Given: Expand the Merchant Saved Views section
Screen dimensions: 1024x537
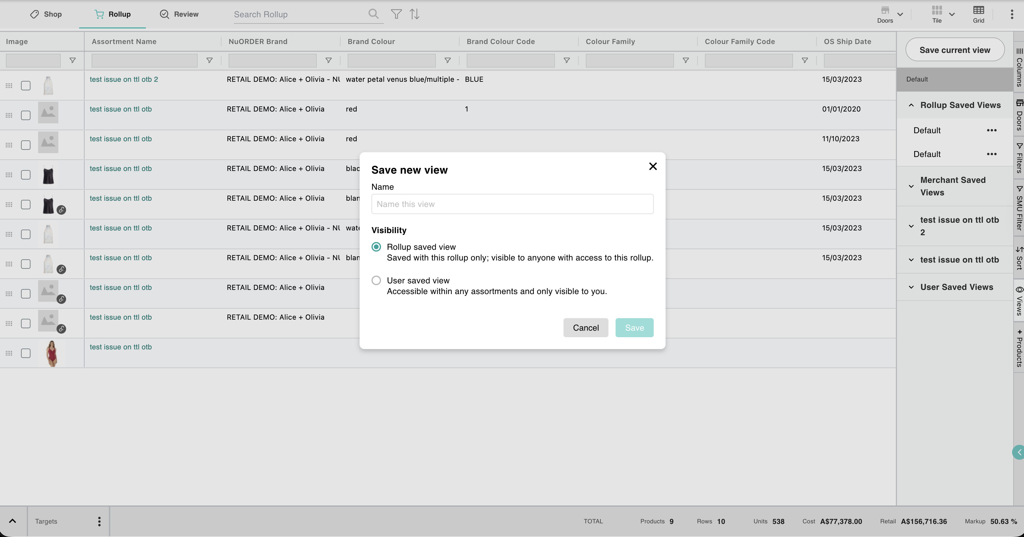Looking at the screenshot, I should click(911, 186).
